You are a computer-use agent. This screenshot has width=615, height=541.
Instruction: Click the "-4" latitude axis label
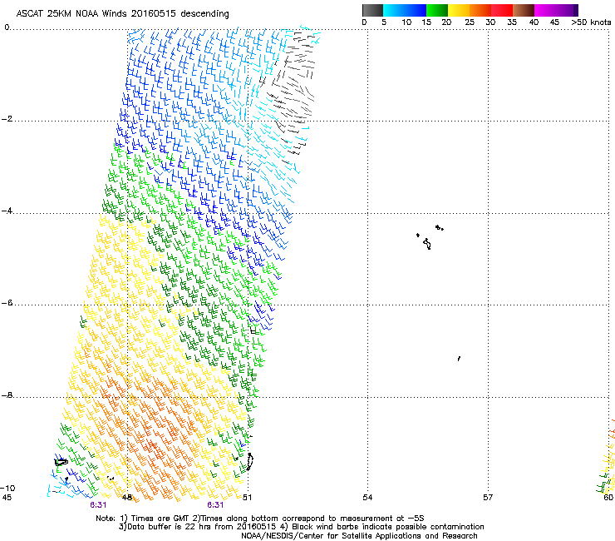pos(7,211)
